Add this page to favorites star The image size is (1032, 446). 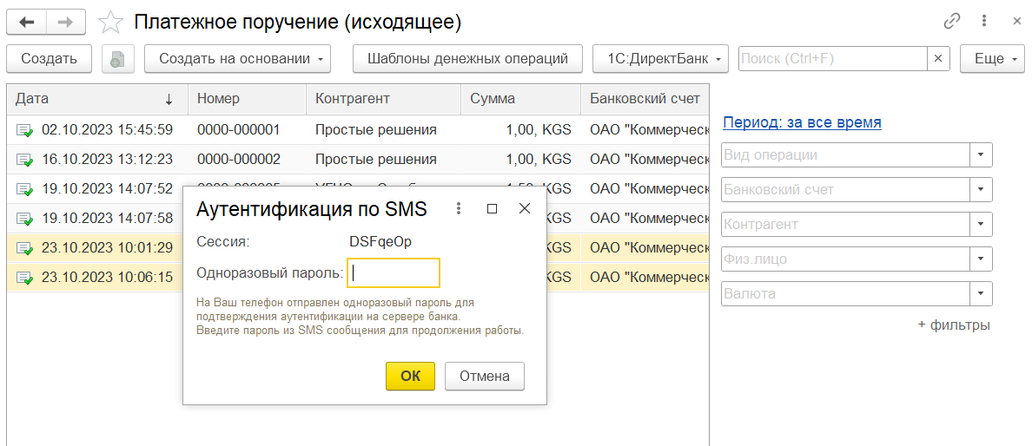(x=110, y=22)
